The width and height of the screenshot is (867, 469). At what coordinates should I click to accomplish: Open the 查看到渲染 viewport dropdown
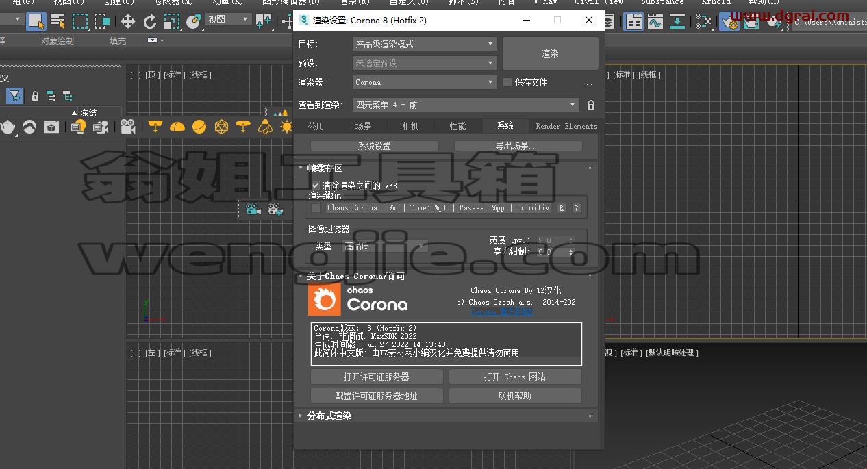coord(466,105)
